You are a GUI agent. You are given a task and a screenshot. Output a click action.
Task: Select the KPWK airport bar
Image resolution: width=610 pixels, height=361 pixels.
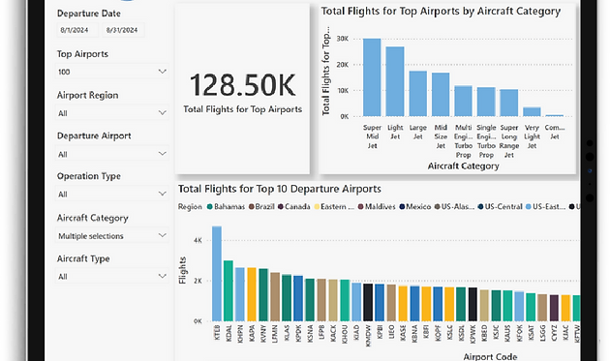tap(473, 305)
